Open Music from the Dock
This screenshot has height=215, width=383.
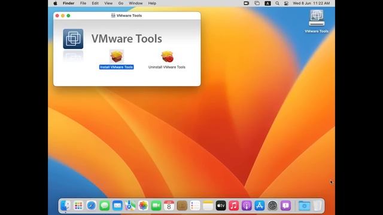[x=234, y=205]
